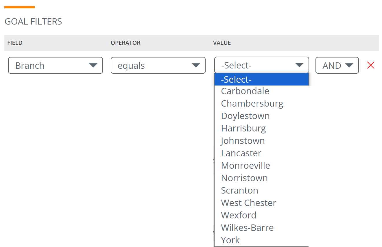Select Chambersburg from the branch list

point(262,103)
